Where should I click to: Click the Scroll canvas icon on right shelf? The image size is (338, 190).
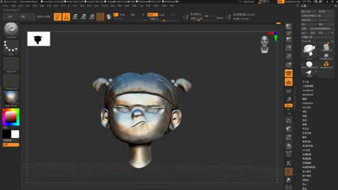click(288, 39)
